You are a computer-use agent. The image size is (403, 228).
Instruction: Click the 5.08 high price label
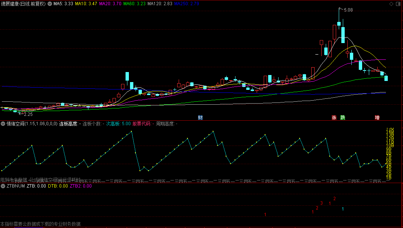(348, 10)
